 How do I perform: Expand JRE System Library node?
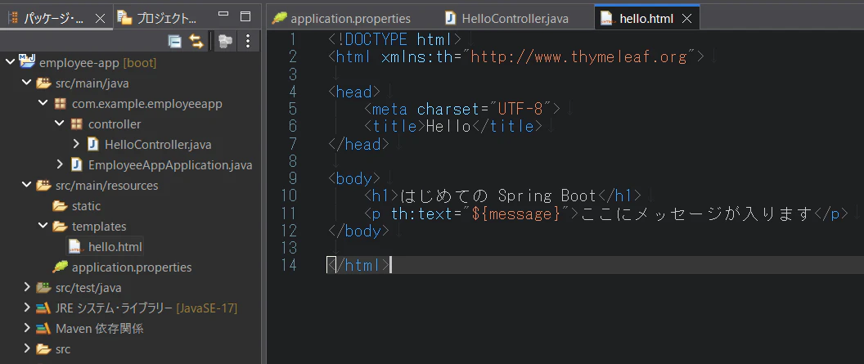tap(26, 308)
